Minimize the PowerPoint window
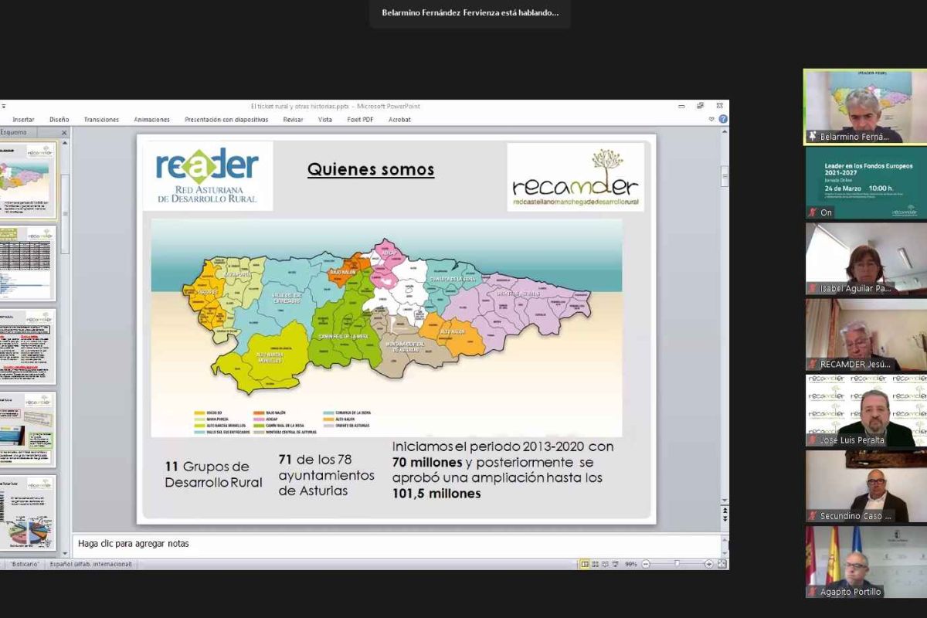The width and height of the screenshot is (927, 618). pyautogui.click(x=681, y=106)
